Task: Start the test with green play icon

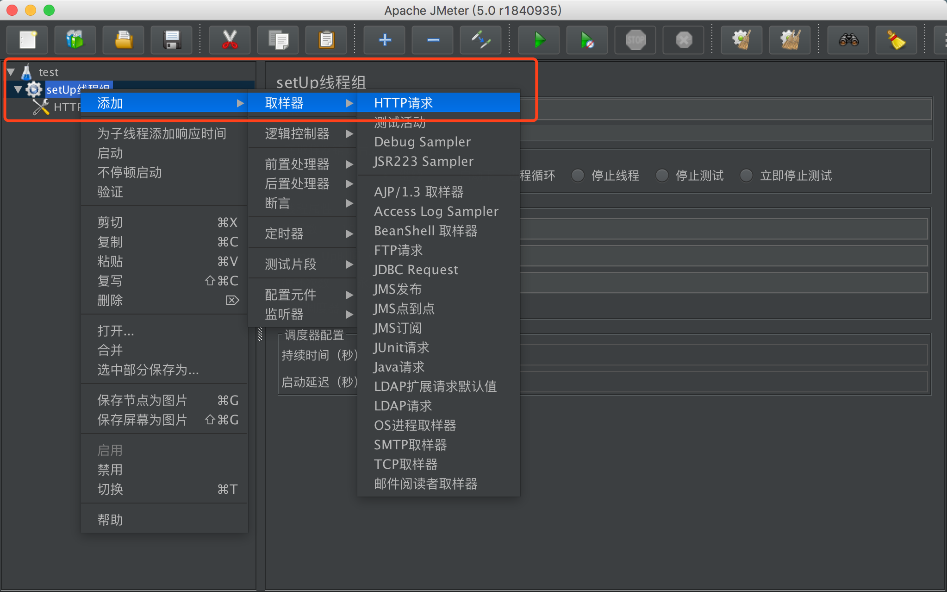Action: pos(539,40)
